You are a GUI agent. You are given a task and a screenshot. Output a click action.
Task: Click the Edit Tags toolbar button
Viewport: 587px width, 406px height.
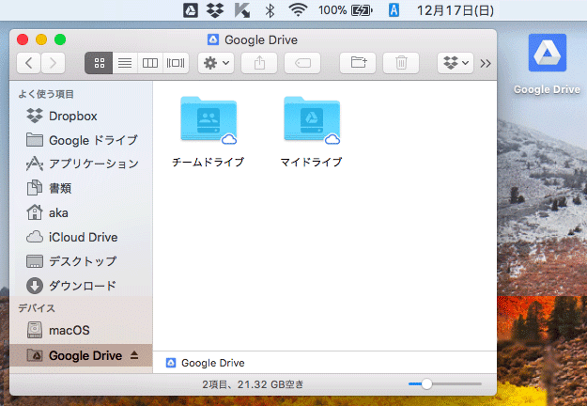tap(302, 63)
